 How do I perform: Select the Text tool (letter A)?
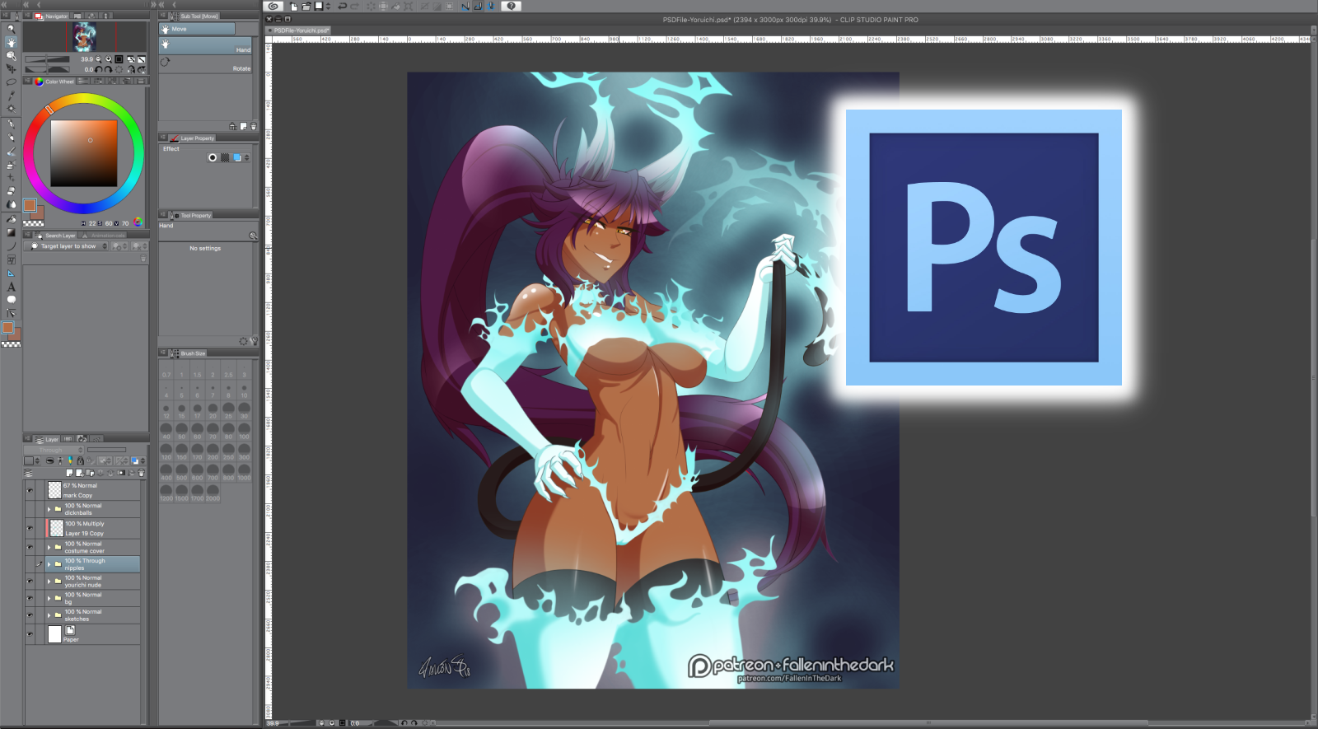pyautogui.click(x=11, y=287)
